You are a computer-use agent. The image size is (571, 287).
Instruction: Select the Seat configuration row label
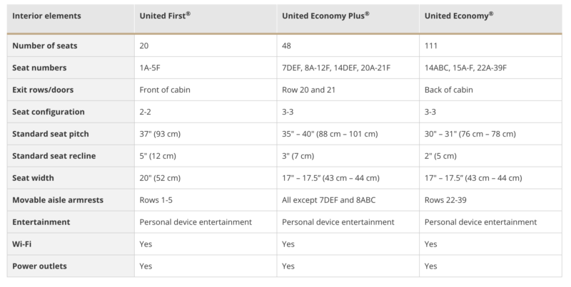click(x=49, y=112)
